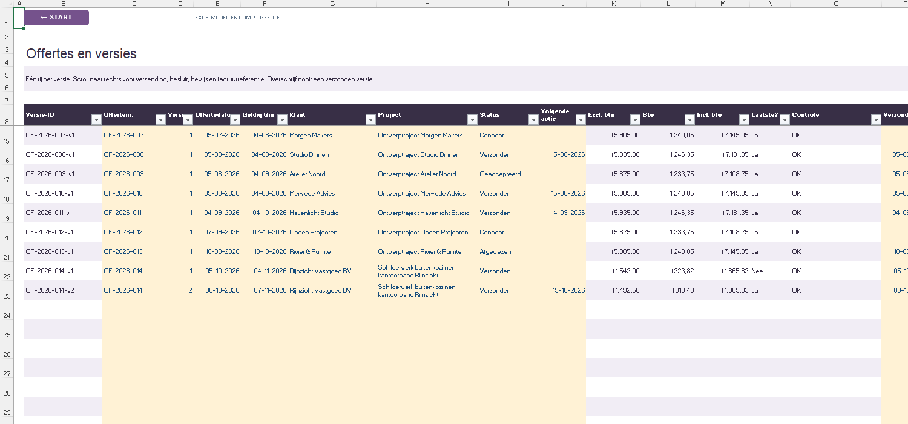908x424 pixels.
Task: Select the column G header
Action: click(332, 4)
